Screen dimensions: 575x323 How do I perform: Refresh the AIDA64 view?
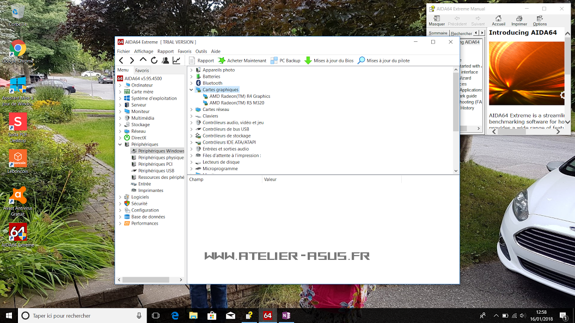tap(154, 60)
